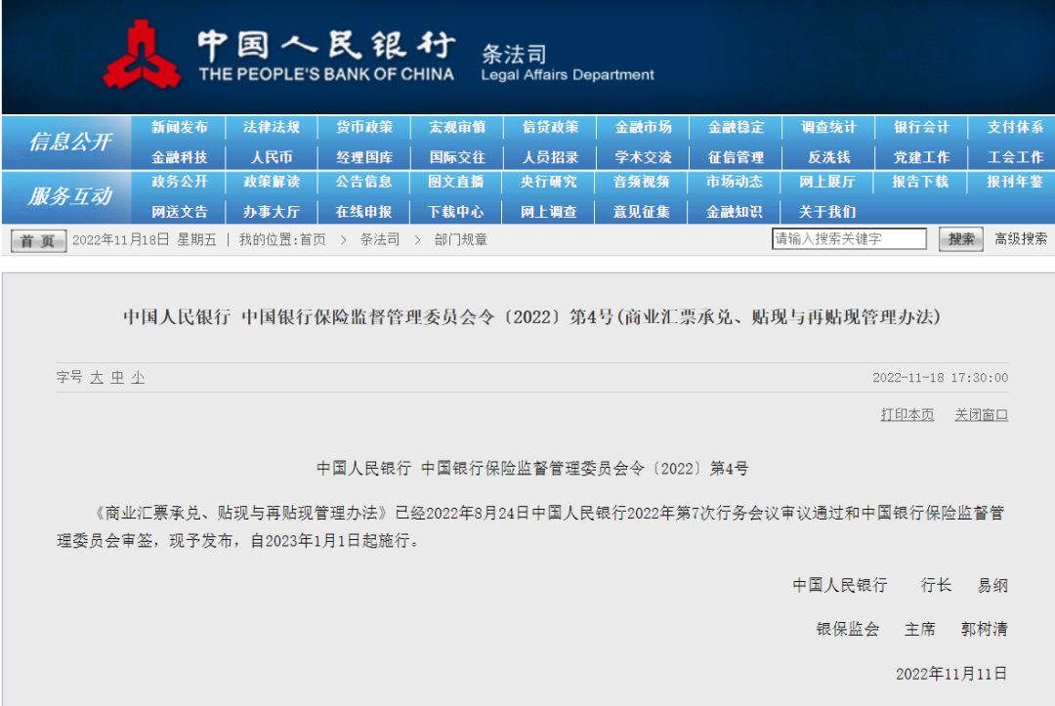Click 关闭窗口 link
The height and width of the screenshot is (706, 1055).
click(982, 415)
